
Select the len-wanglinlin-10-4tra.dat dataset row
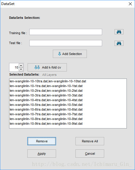(x=68, y=100)
